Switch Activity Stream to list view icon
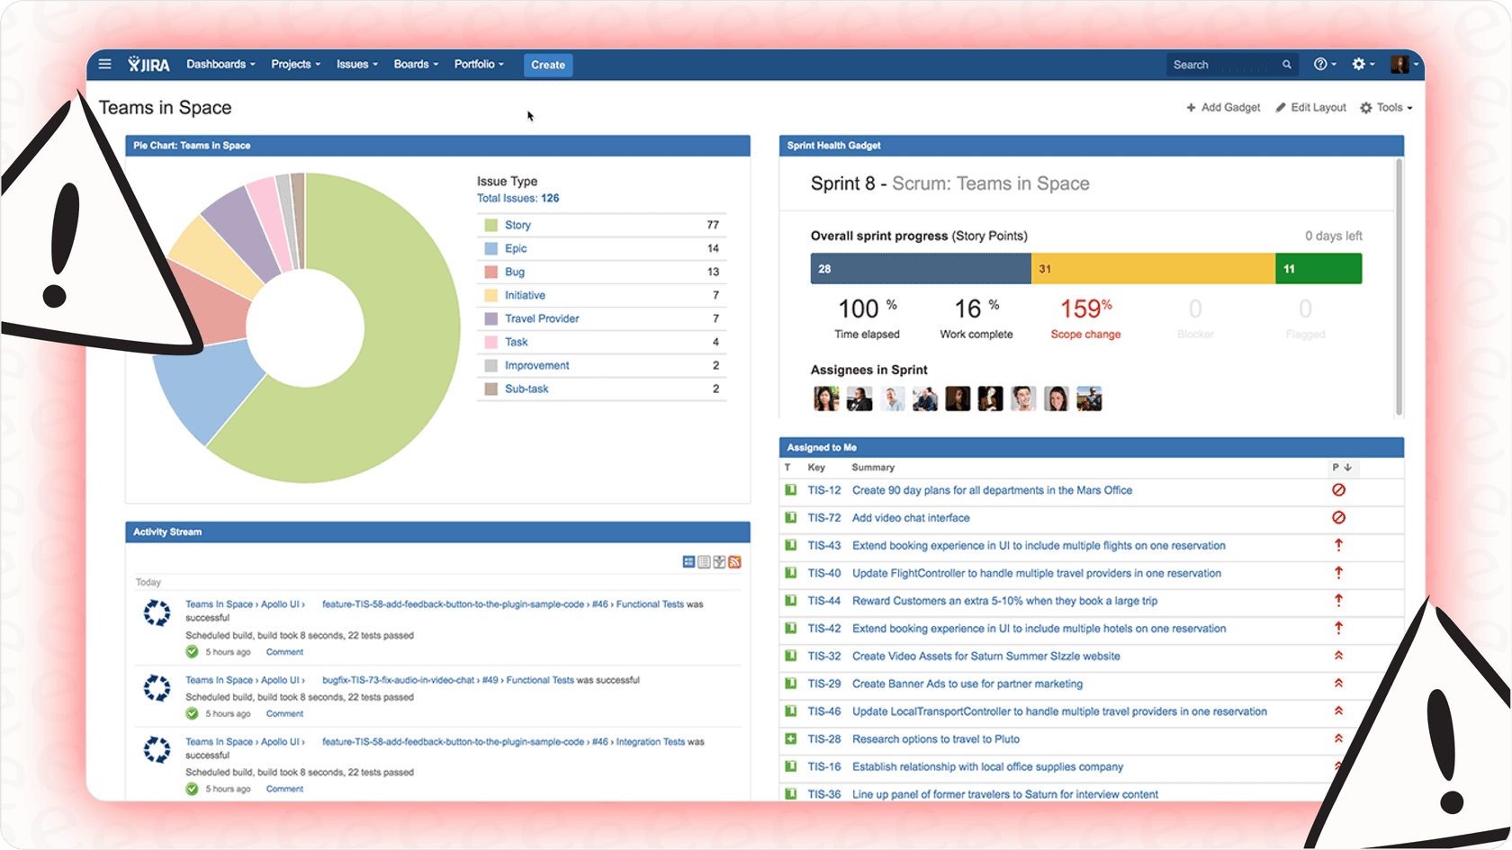1512x850 pixels. [704, 561]
